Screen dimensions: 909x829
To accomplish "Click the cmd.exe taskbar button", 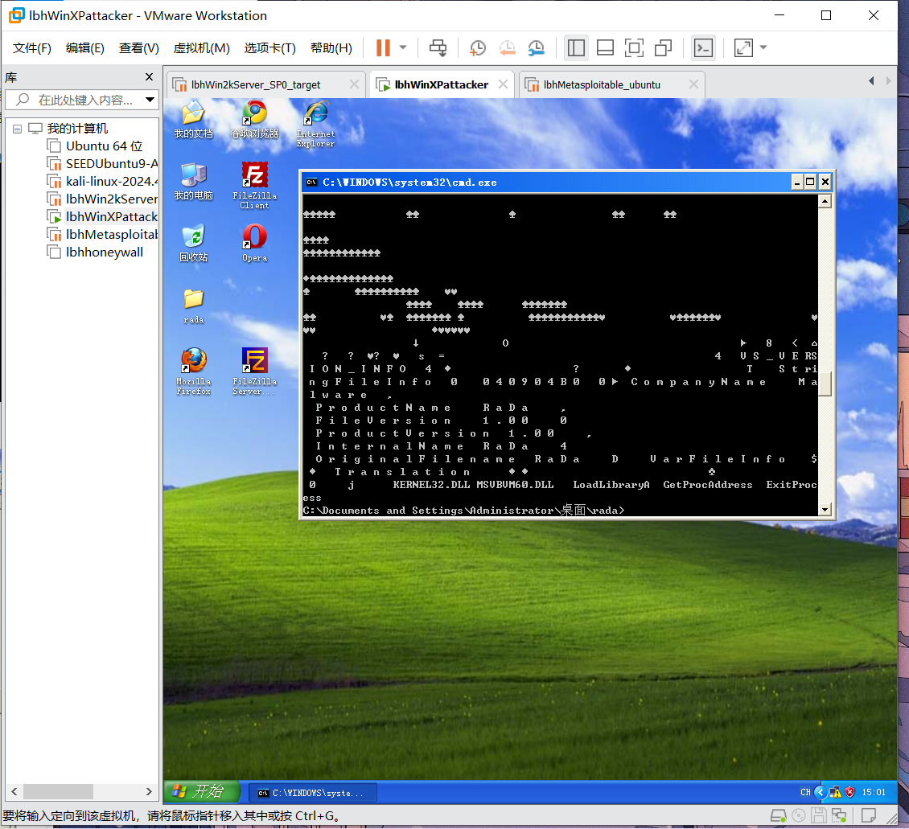I will tap(313, 793).
